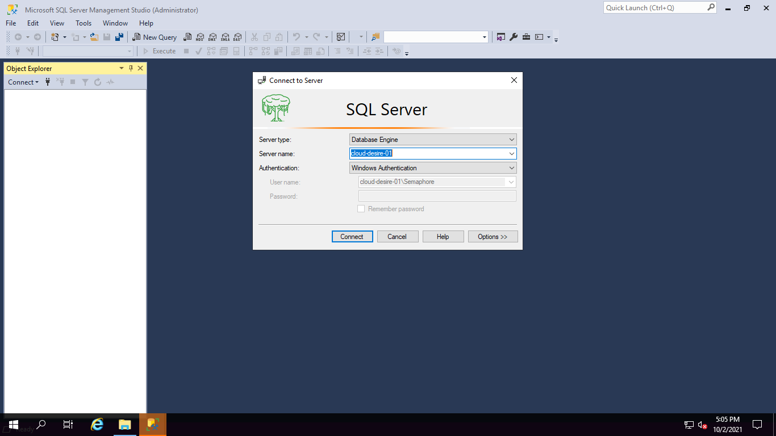The width and height of the screenshot is (776, 436).
Task: Open Object Explorer window position dropdown
Action: [121, 68]
